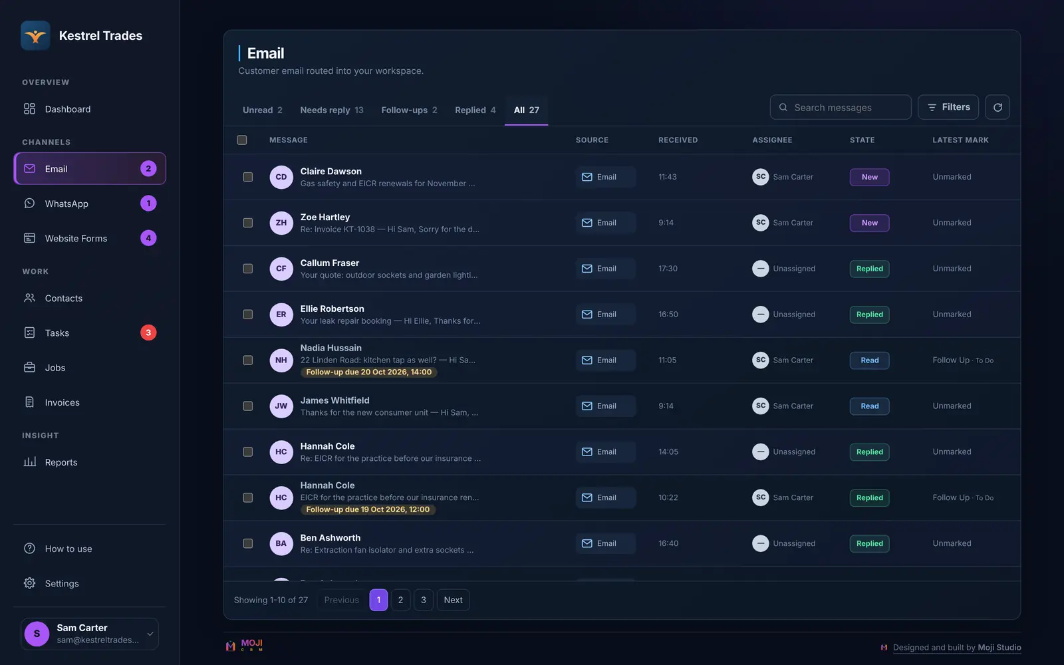Screen dimensions: 1064x665
Task: Expand the Sam Carter account menu
Action: pos(90,634)
